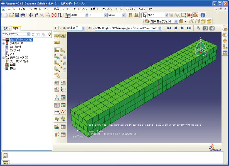Open a file with the Open icon

11,15
